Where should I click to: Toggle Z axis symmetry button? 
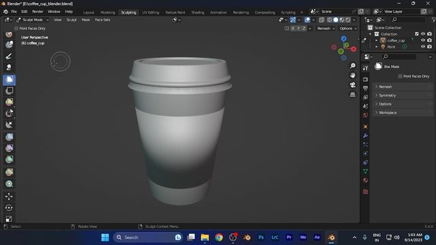pos(304,29)
